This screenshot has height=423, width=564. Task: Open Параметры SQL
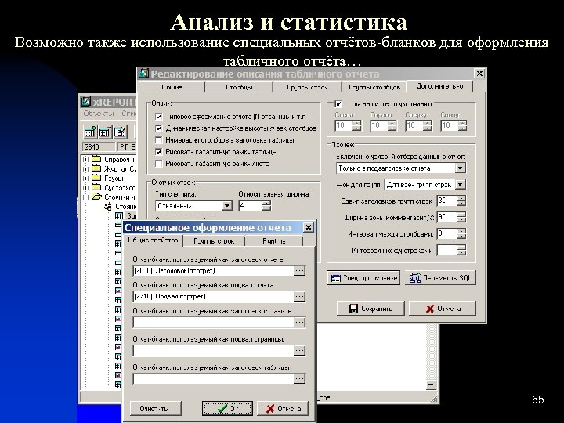(440, 278)
